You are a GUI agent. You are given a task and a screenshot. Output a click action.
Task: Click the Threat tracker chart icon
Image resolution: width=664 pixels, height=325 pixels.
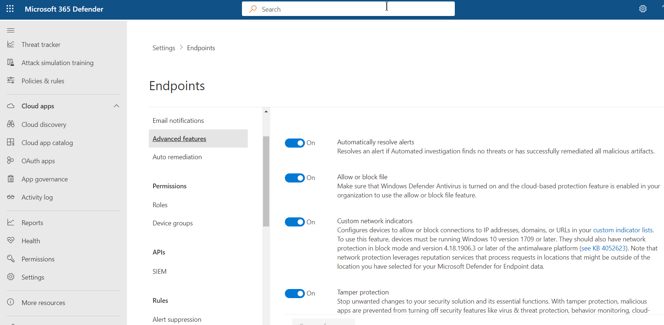[11, 44]
